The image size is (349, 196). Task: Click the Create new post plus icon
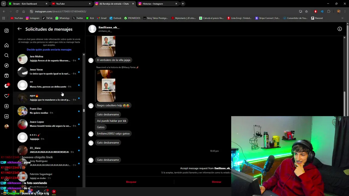7,106
